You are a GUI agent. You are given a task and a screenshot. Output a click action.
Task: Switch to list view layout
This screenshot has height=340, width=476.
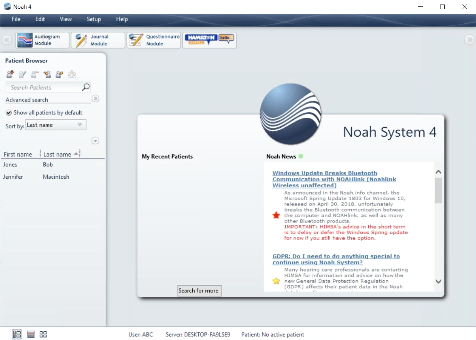31,334
